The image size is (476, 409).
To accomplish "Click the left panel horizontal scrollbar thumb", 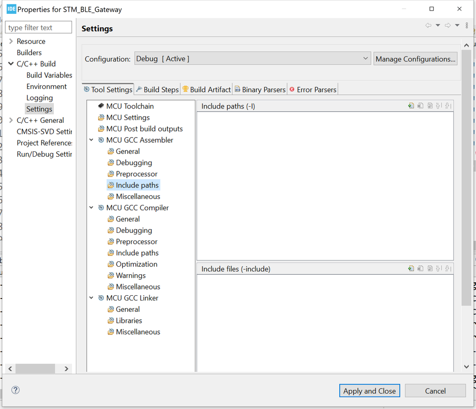I will 35,369.
